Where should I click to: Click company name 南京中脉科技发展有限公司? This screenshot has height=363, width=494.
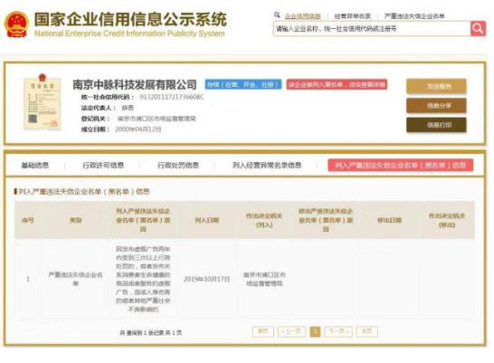(x=135, y=84)
